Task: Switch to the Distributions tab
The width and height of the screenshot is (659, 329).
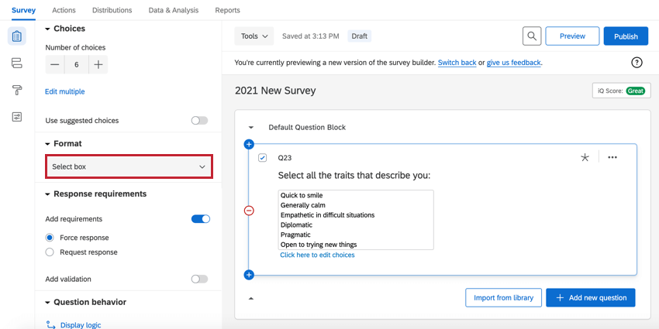Action: point(112,10)
